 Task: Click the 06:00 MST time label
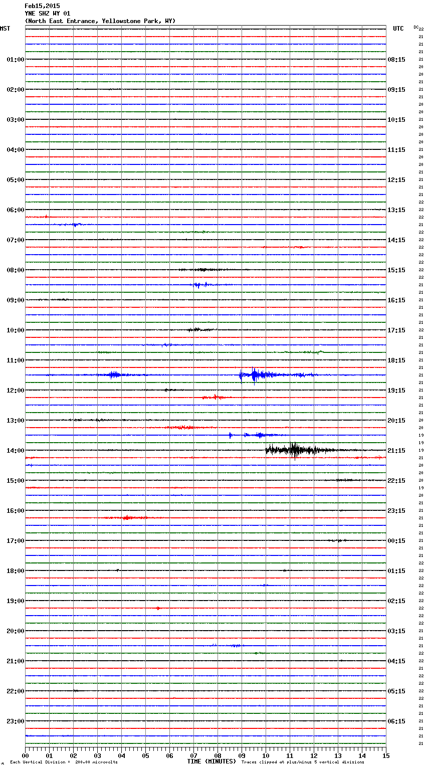click(x=15, y=210)
